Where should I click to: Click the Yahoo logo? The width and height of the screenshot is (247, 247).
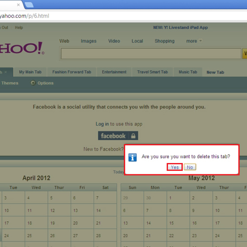pos(22,48)
